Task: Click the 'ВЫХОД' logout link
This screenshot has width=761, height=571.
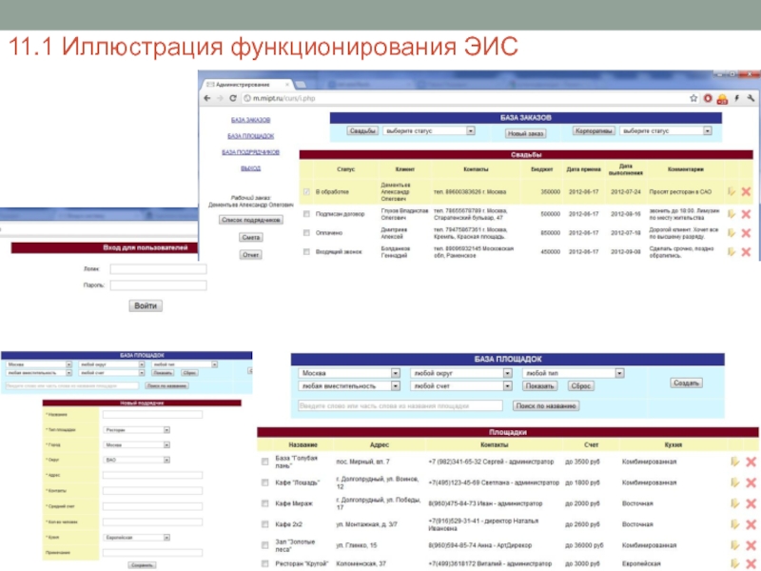Action: (251, 167)
